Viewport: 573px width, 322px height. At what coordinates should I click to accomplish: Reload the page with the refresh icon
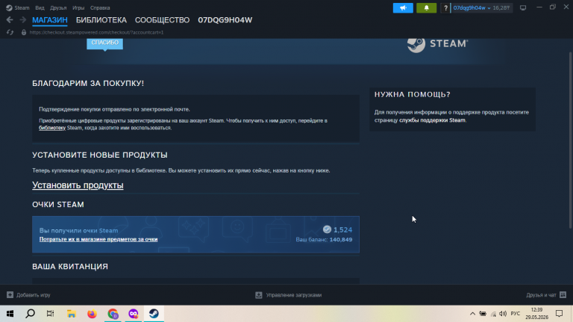(10, 32)
